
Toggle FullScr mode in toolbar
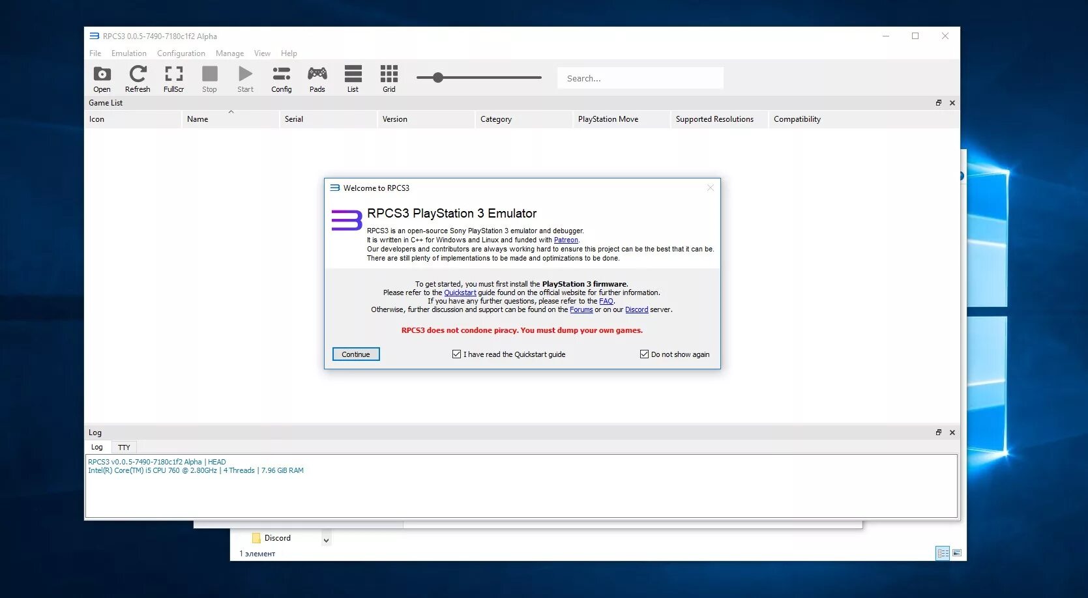tap(173, 79)
